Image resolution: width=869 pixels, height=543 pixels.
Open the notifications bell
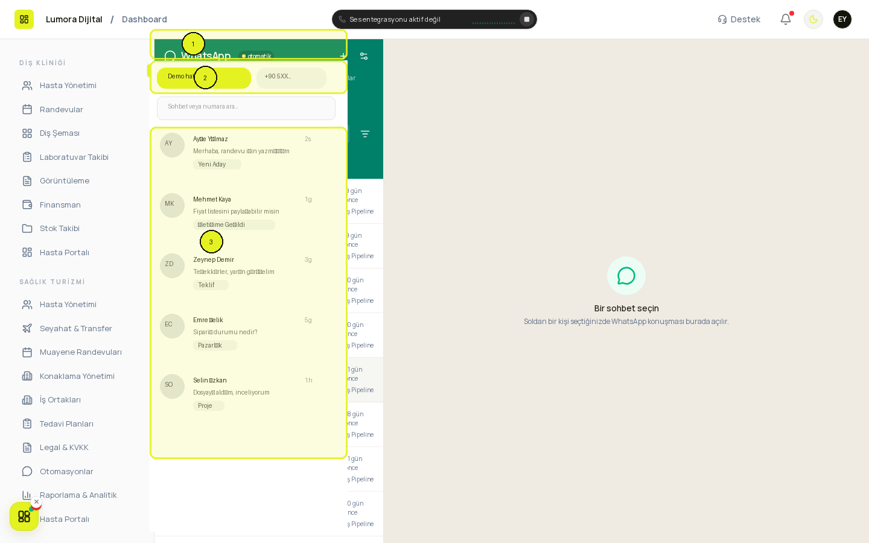pos(786,19)
